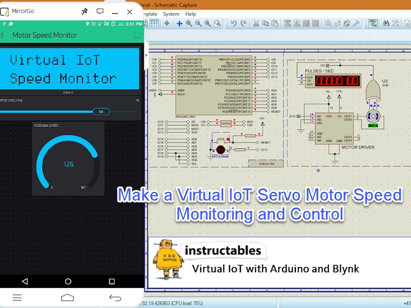The height and width of the screenshot is (308, 411).
Task: Undo the last schematic edit
Action: pyautogui.click(x=234, y=24)
